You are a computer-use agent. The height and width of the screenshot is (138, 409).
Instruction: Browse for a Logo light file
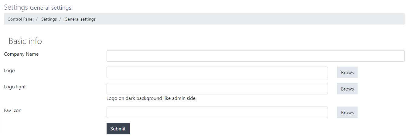pyautogui.click(x=347, y=89)
